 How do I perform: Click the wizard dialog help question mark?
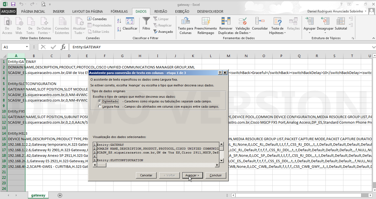220,73
